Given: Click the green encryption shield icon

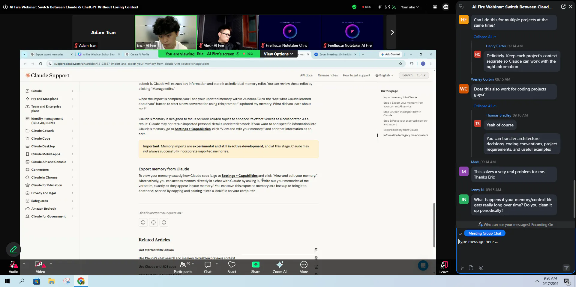Looking at the screenshot, I should click(x=354, y=7).
